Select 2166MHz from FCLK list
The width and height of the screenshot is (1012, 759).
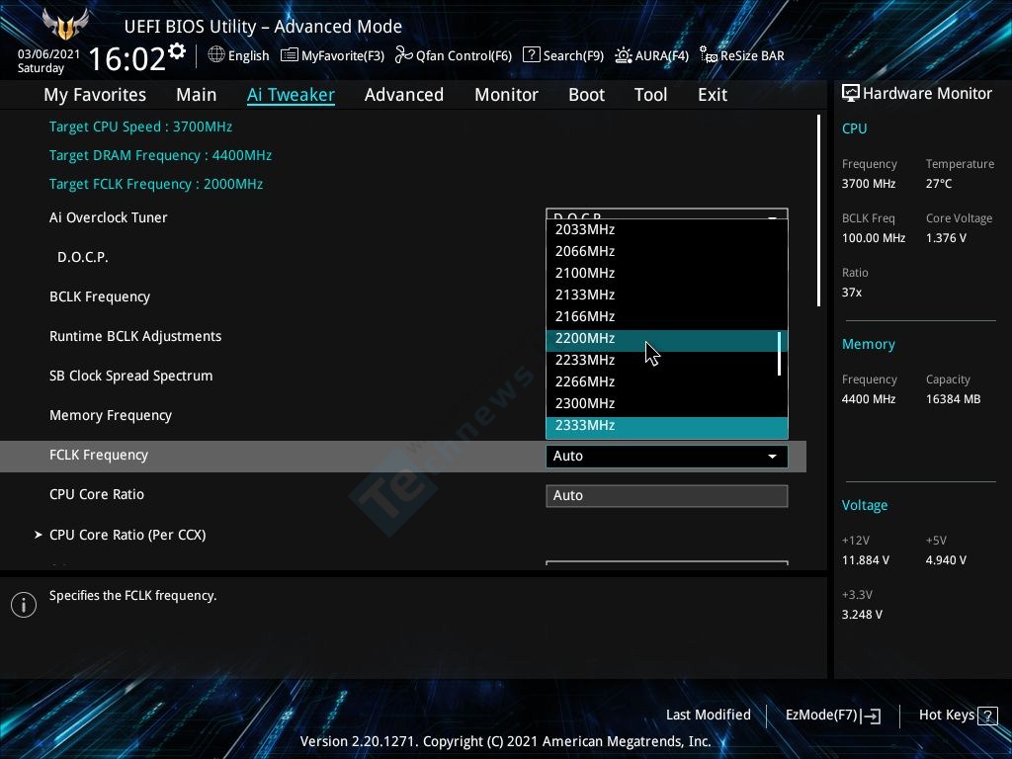[667, 316]
